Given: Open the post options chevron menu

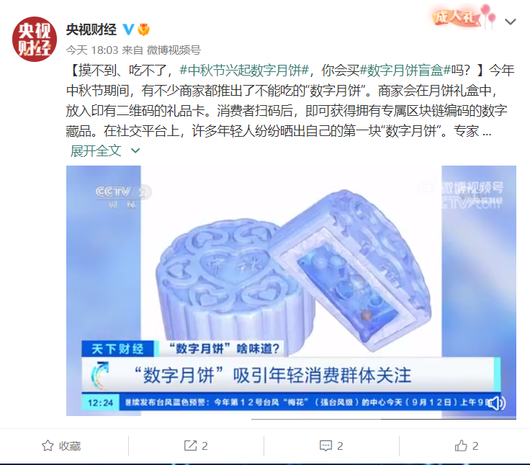Looking at the screenshot, I should point(510,22).
